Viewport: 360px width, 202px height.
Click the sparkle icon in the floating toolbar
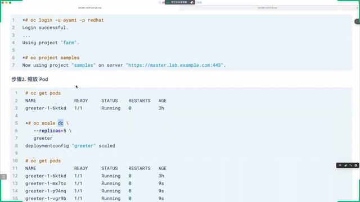[340, 166]
